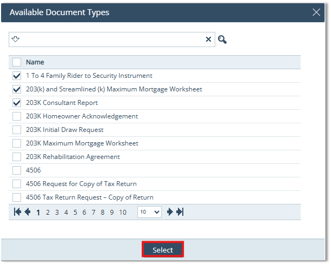Tick the 4506 document type checkbox

(17, 170)
